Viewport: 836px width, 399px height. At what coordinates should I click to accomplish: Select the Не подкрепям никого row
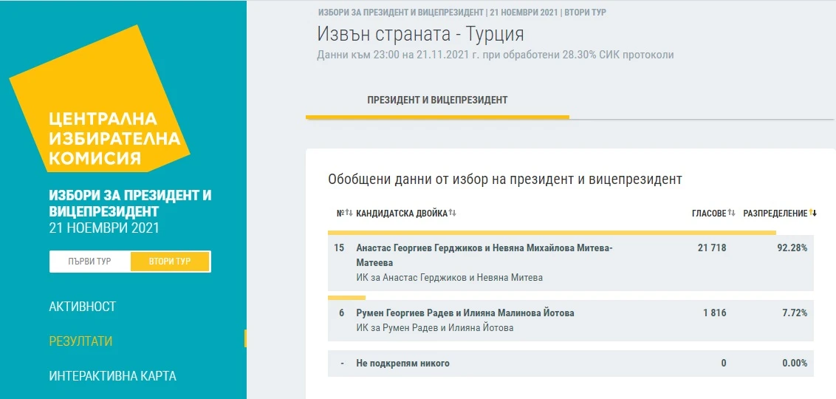coord(402,364)
